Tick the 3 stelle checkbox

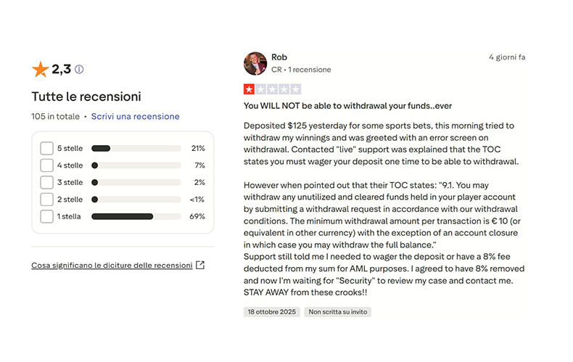point(46,182)
